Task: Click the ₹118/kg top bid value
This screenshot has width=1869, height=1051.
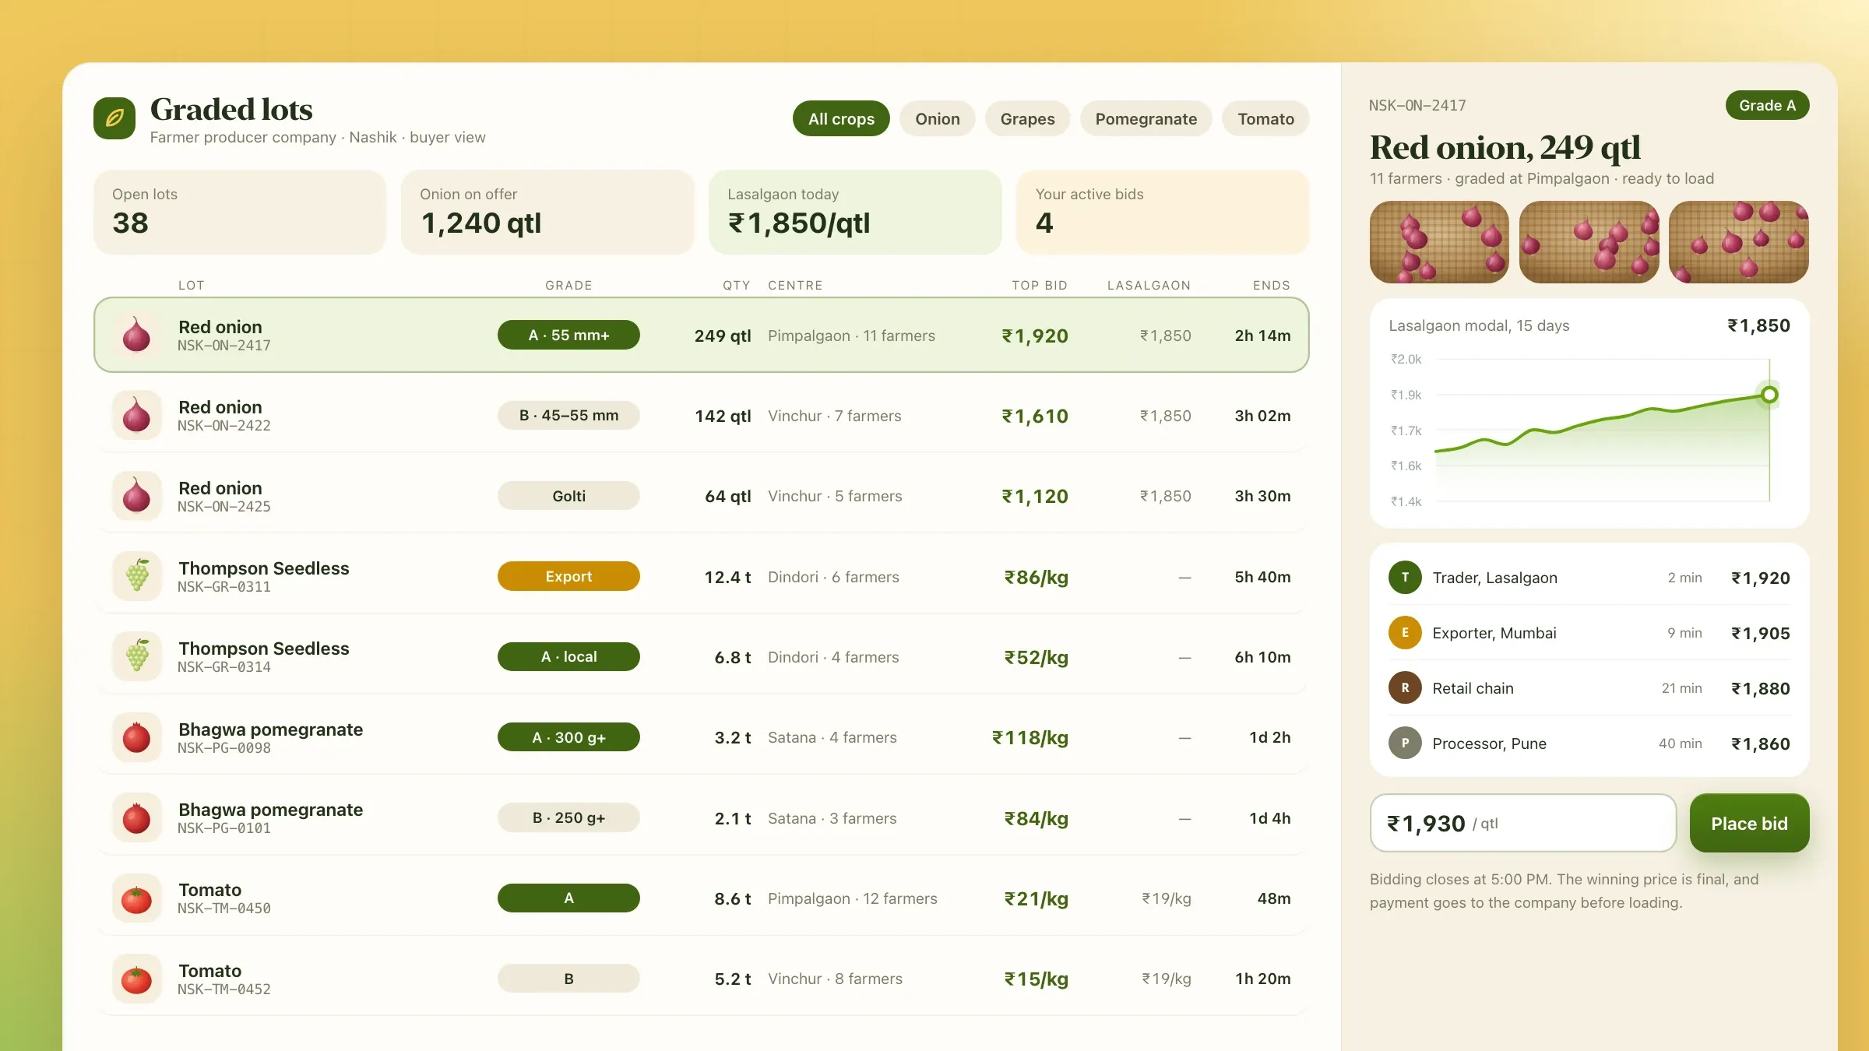Action: [1030, 737]
